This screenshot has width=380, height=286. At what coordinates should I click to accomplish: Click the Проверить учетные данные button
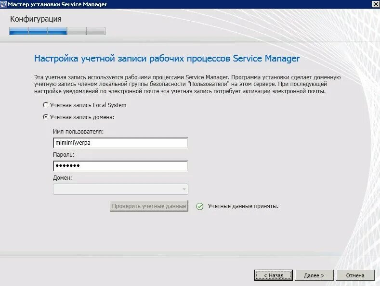coord(149,206)
